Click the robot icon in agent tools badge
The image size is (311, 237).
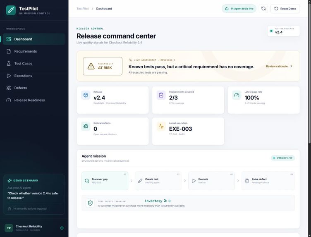(x=227, y=9)
